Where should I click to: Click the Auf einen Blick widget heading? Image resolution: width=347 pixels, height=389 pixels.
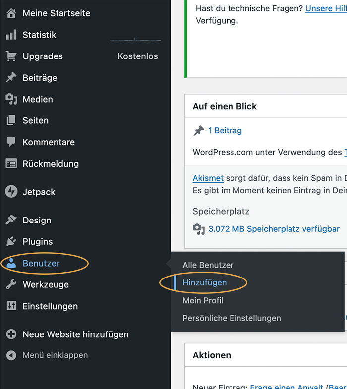[225, 106]
